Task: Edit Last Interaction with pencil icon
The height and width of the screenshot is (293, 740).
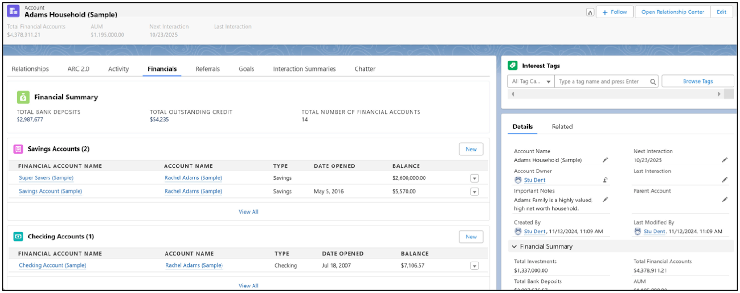Action: 724,180
